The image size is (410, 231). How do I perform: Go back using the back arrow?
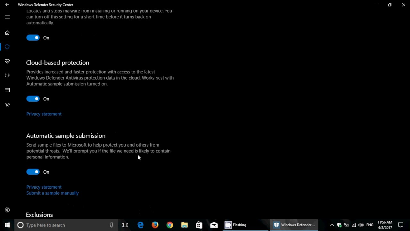tap(7, 5)
